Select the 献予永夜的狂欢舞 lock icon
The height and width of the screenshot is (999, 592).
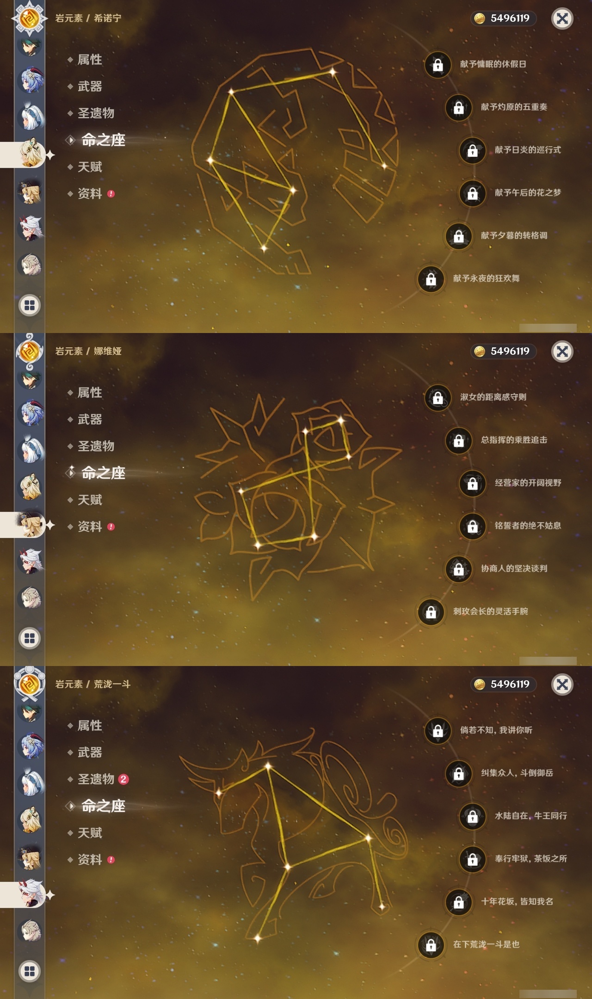coord(431,279)
